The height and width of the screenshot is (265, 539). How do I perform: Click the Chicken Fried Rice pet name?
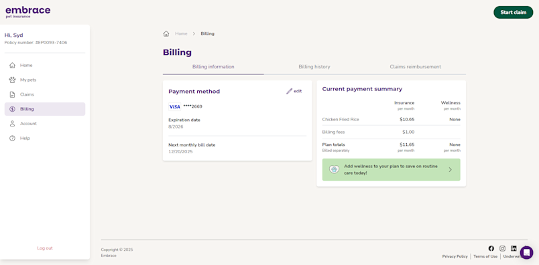point(341,120)
